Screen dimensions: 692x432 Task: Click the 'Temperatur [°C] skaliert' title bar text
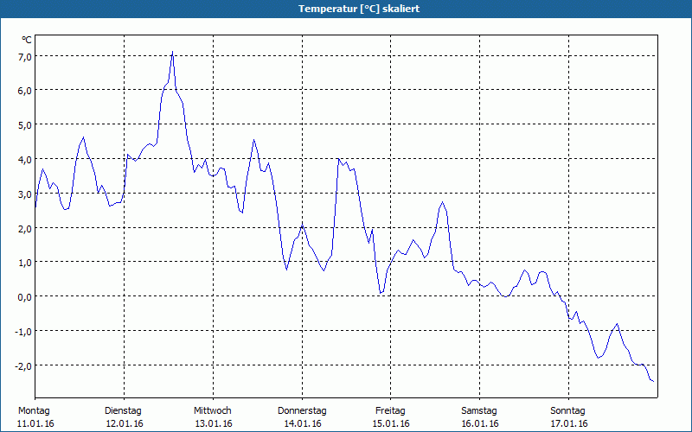coord(359,9)
